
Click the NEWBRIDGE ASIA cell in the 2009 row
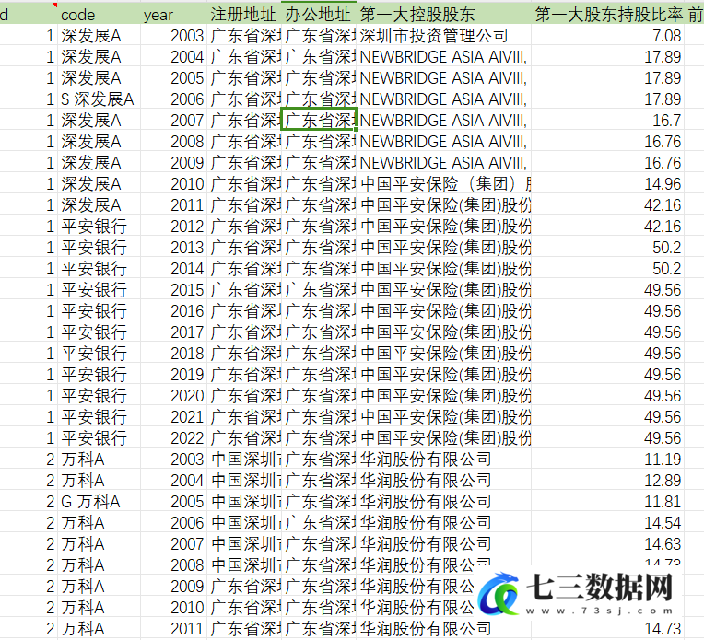(443, 162)
